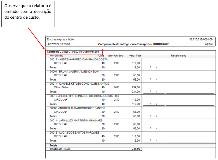Select employee 00012 - HELBERTY FERNANDO BARBOSA DOS SANTOS
218x160 pixels.
(x=84, y=96)
